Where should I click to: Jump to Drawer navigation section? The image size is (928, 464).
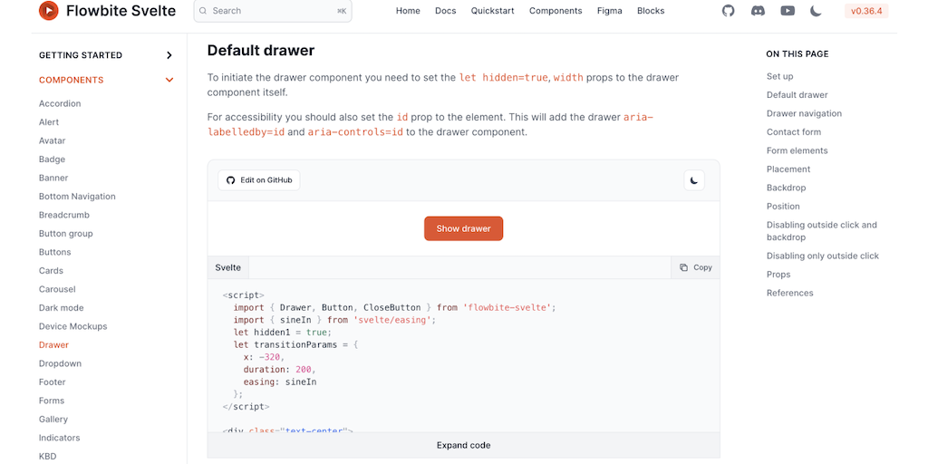(x=804, y=113)
